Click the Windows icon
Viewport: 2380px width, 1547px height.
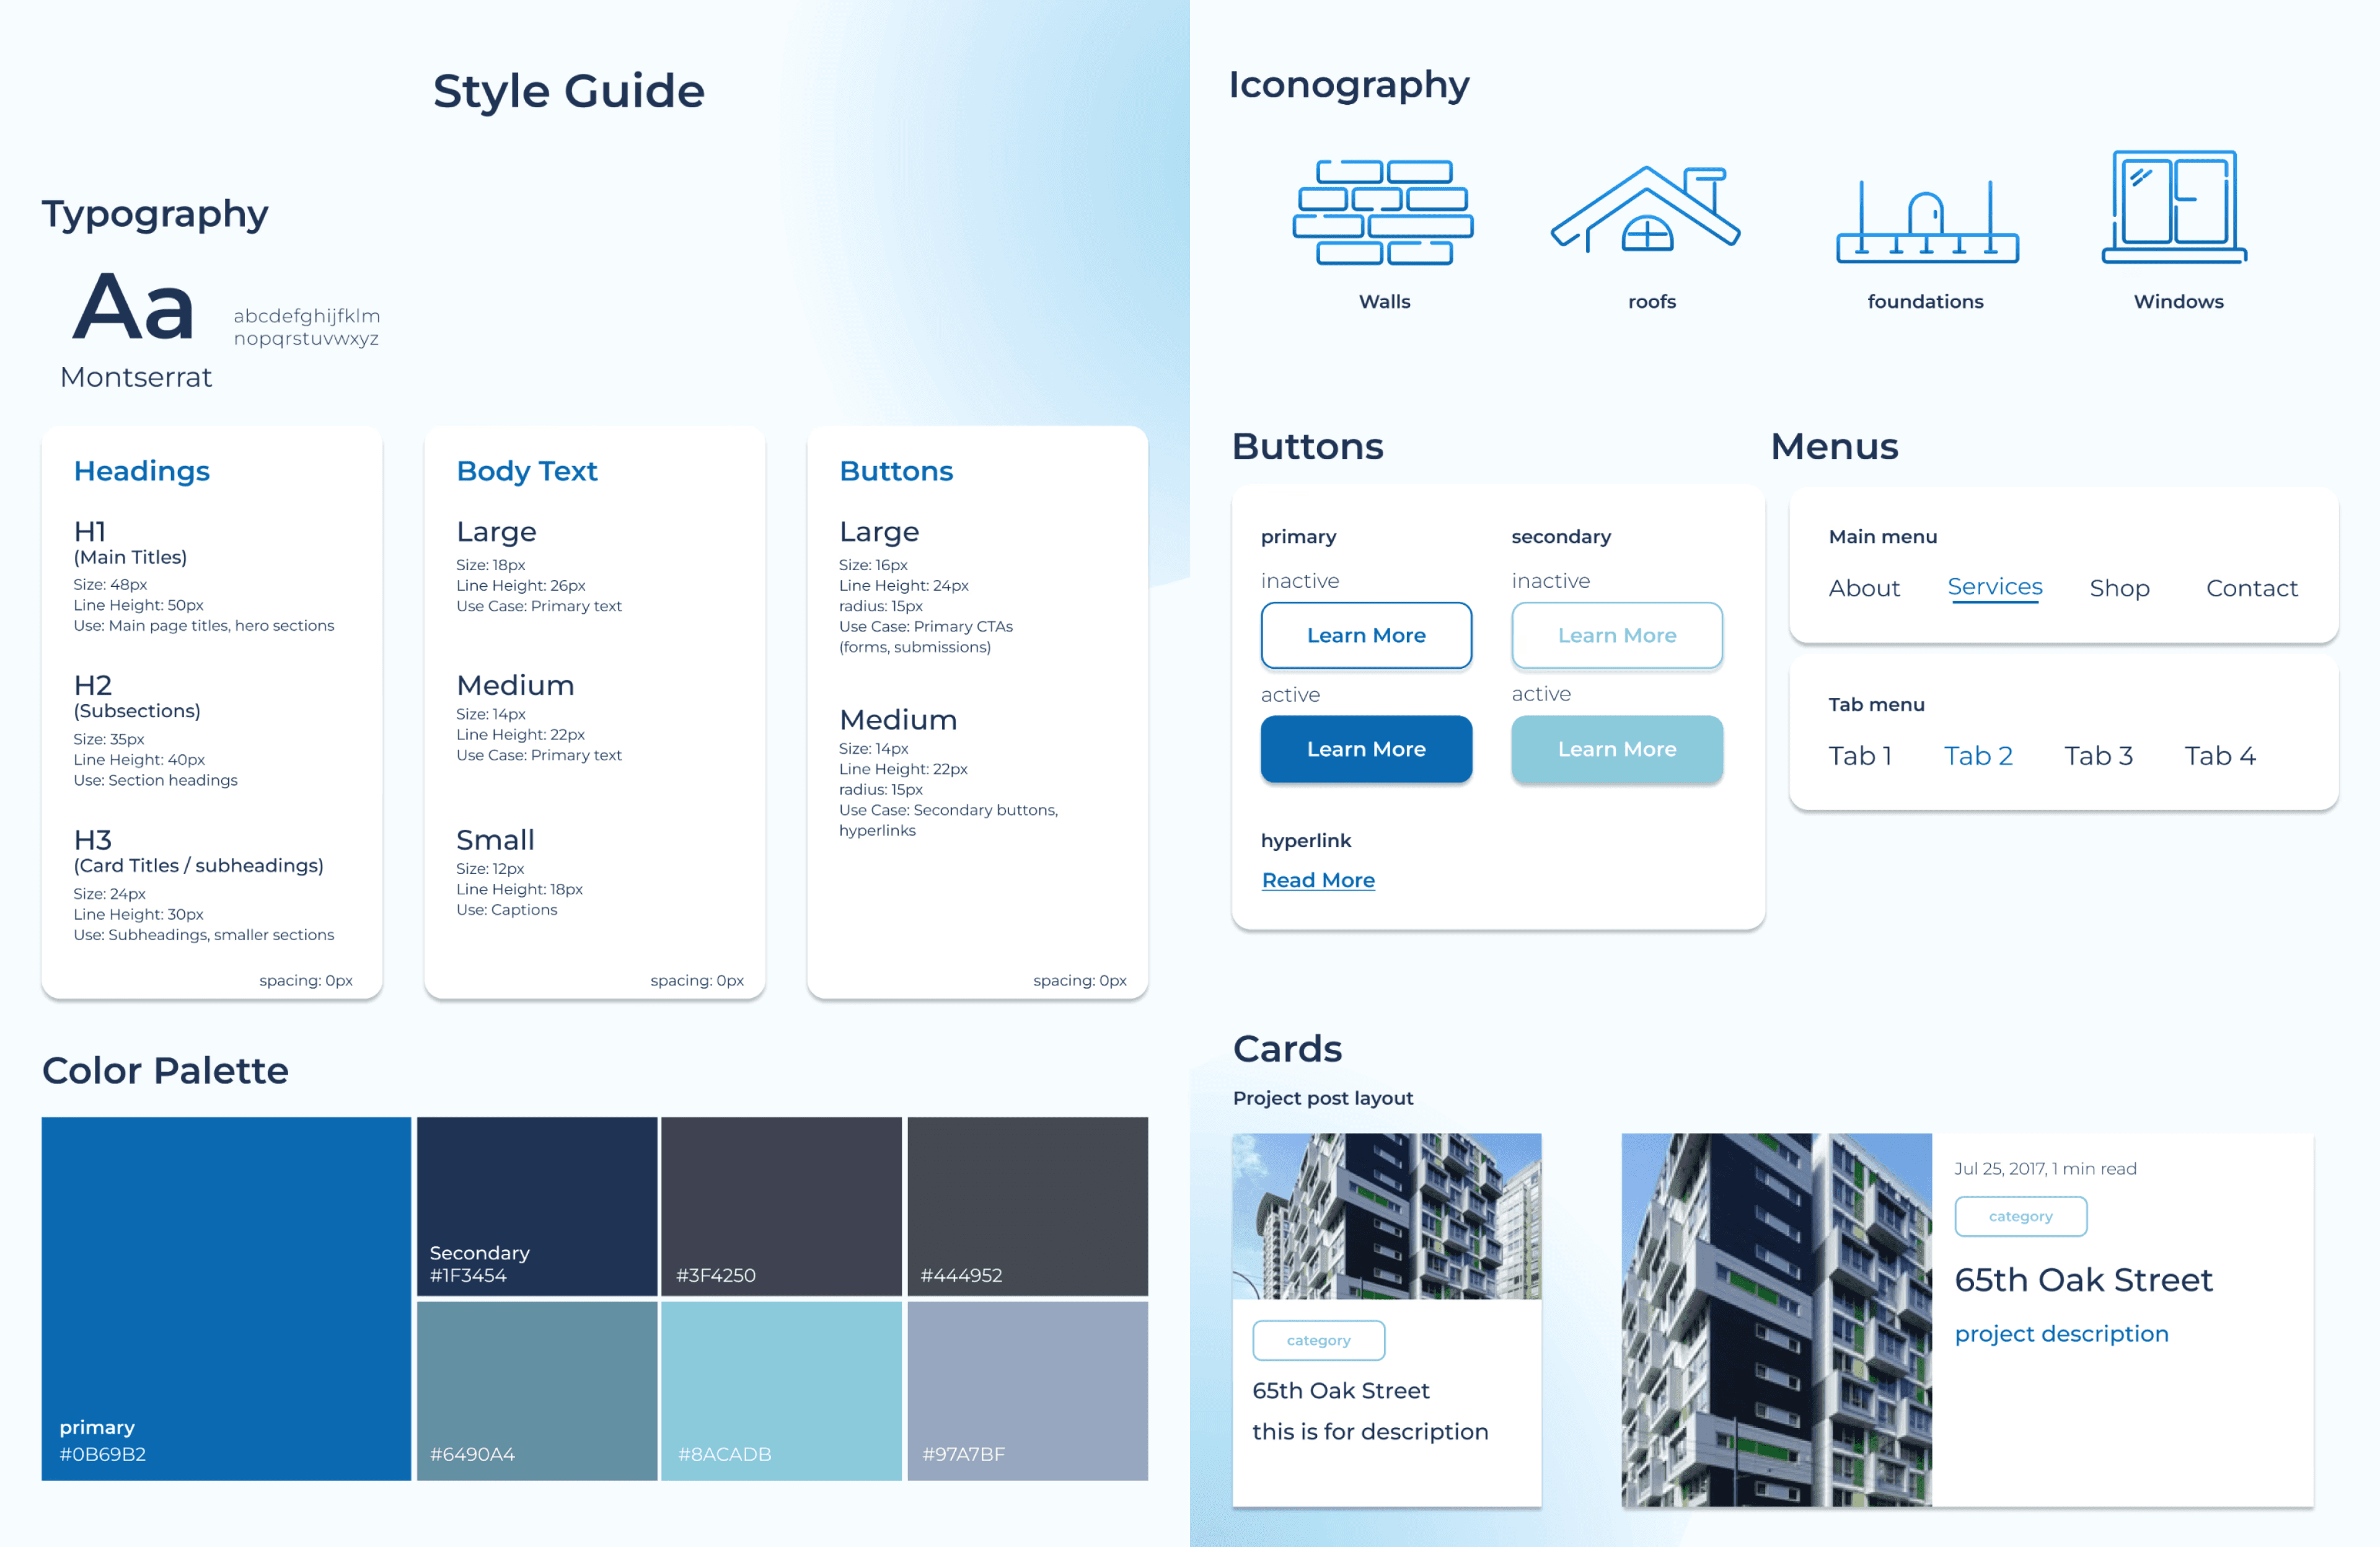click(x=2174, y=207)
